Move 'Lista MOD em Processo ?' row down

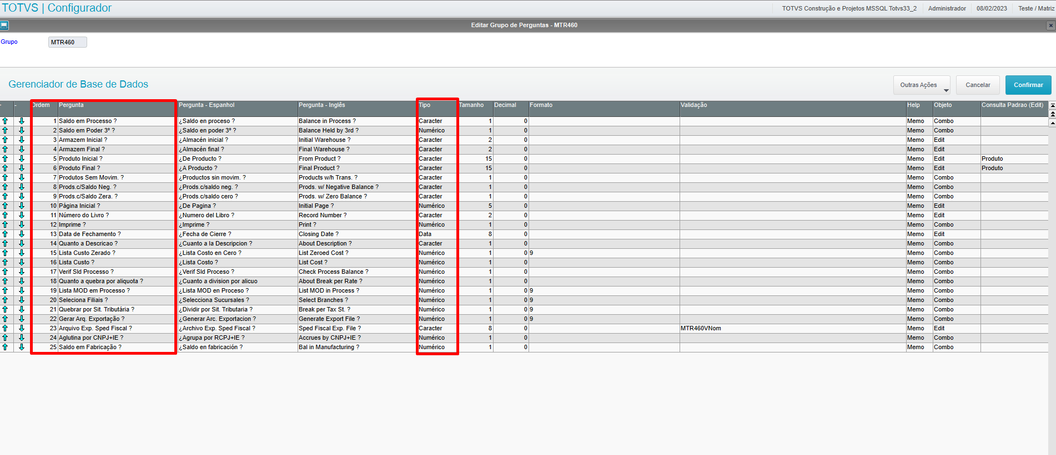pos(22,290)
